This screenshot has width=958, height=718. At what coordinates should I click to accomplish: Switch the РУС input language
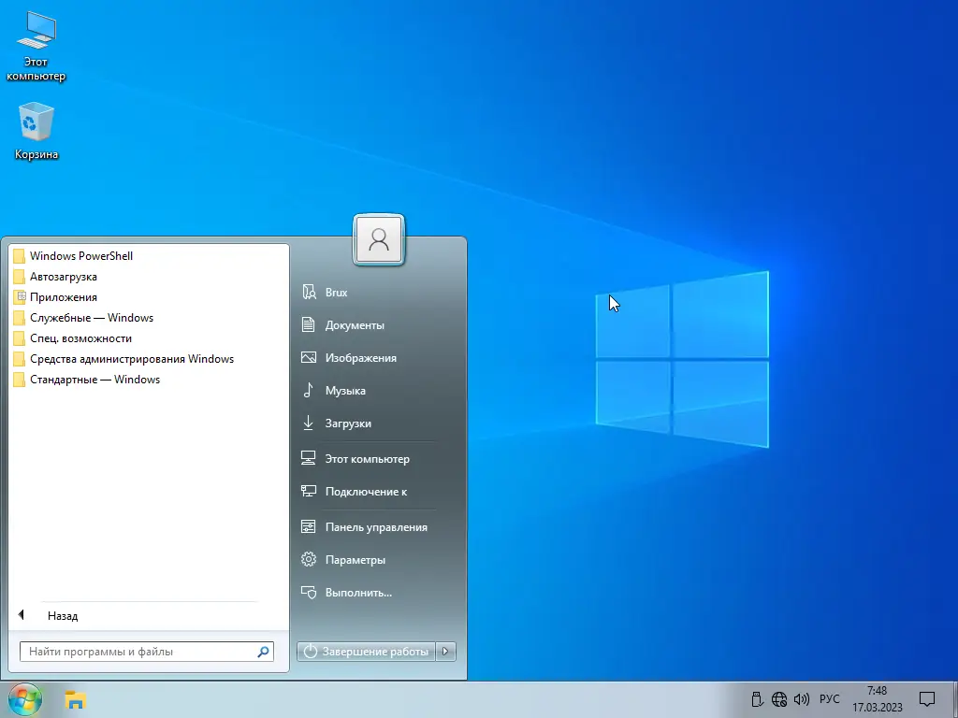[x=829, y=699]
